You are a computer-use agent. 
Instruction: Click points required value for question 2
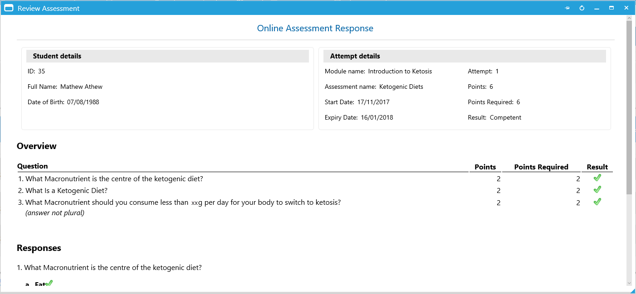click(x=578, y=191)
